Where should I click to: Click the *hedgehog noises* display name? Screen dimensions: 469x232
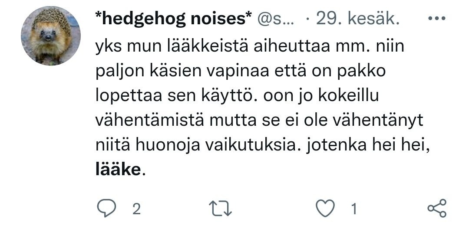[174, 19]
